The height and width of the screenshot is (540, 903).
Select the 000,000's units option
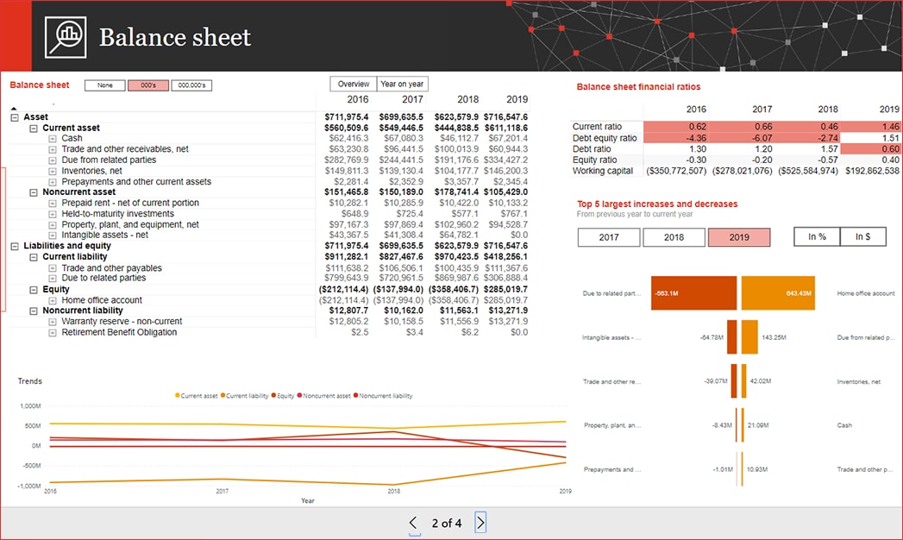[x=191, y=85]
